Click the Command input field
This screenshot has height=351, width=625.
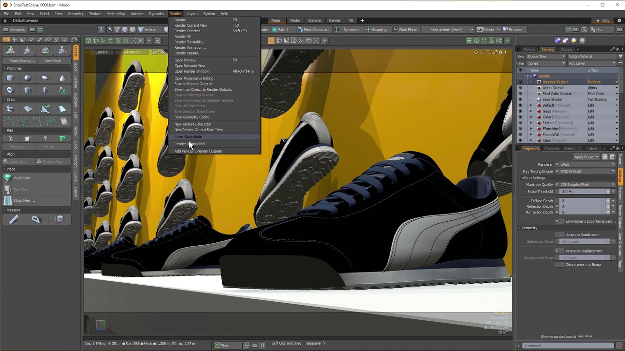pyautogui.click(x=569, y=346)
